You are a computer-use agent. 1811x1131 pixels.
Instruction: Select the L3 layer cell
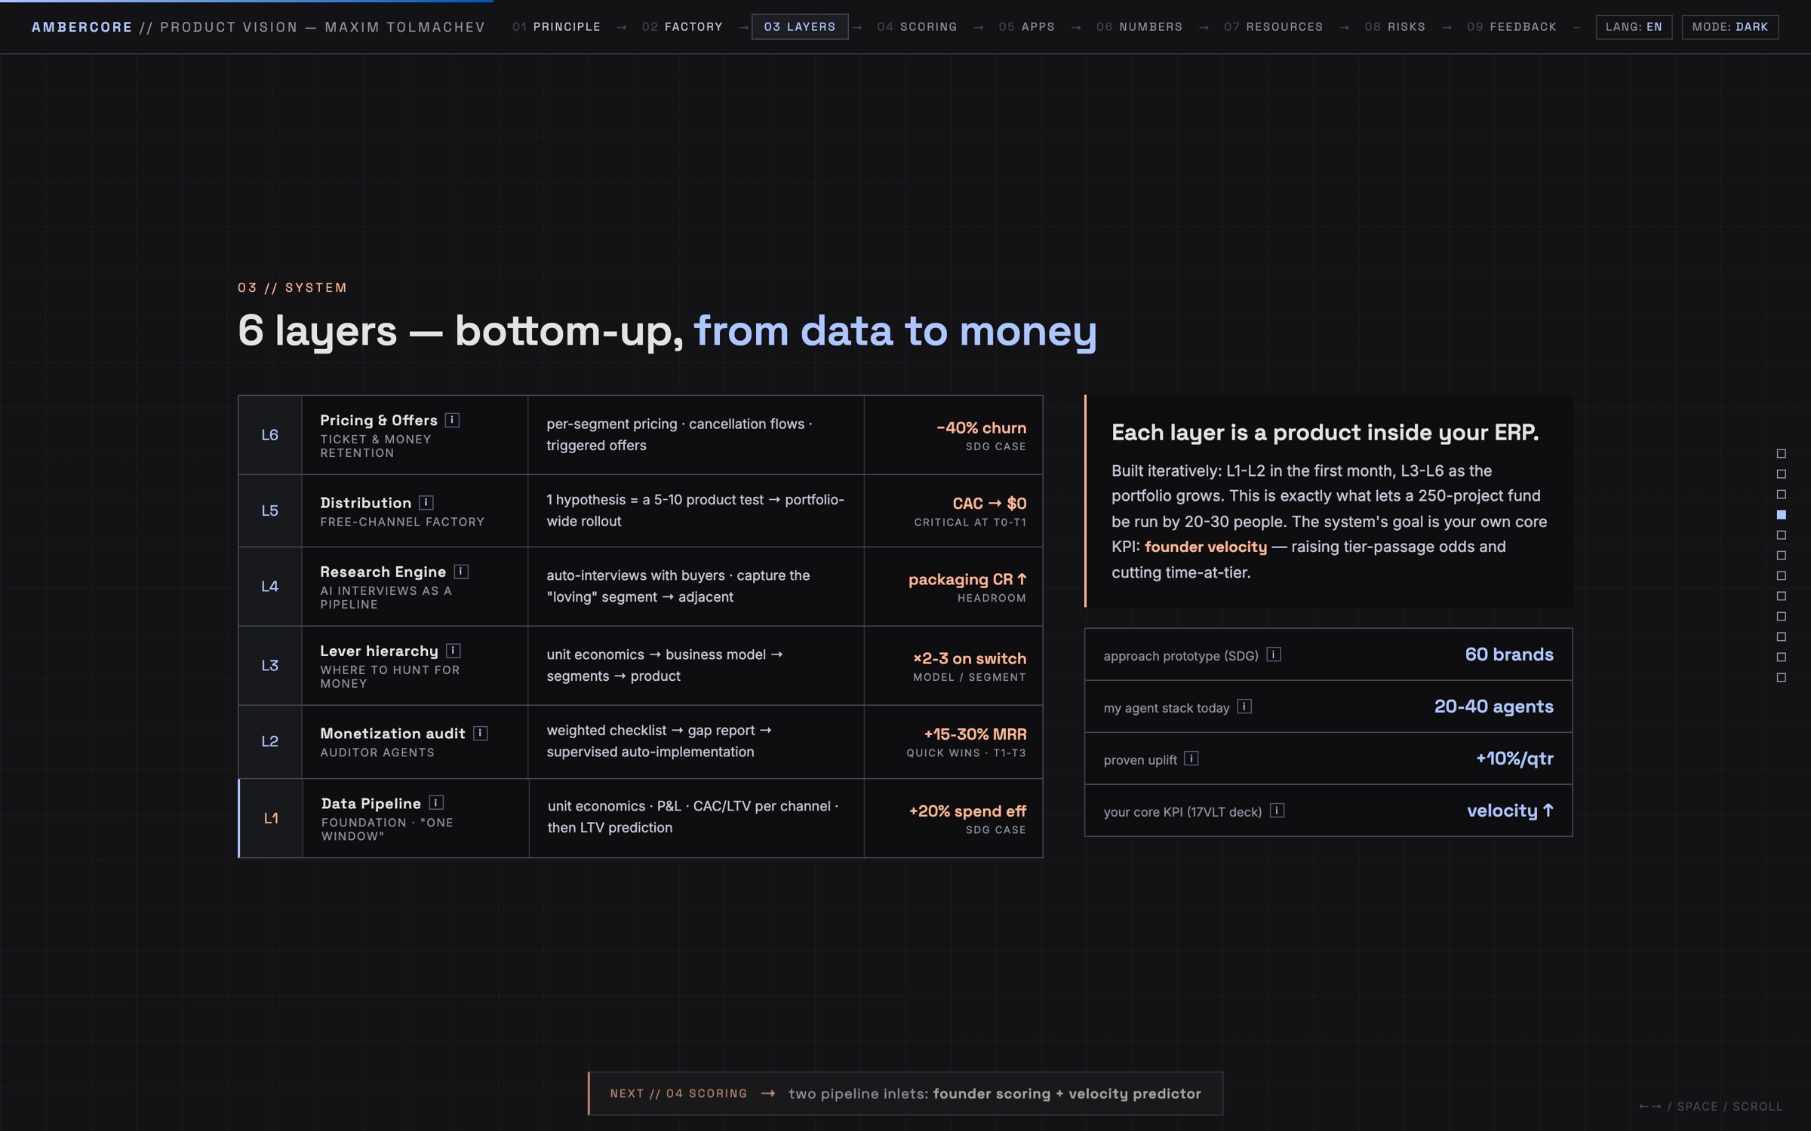click(270, 666)
